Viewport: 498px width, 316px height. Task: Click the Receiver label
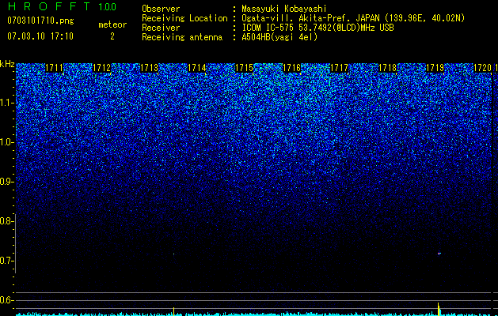(x=161, y=28)
